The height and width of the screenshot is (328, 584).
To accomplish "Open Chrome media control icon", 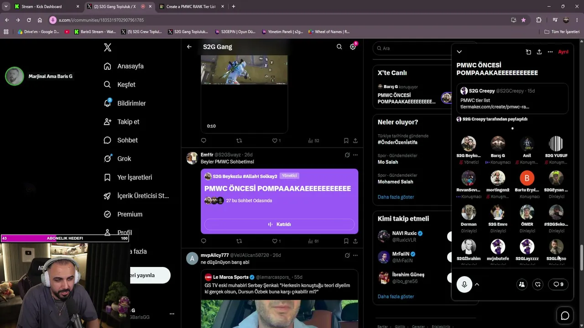I will [x=555, y=20].
